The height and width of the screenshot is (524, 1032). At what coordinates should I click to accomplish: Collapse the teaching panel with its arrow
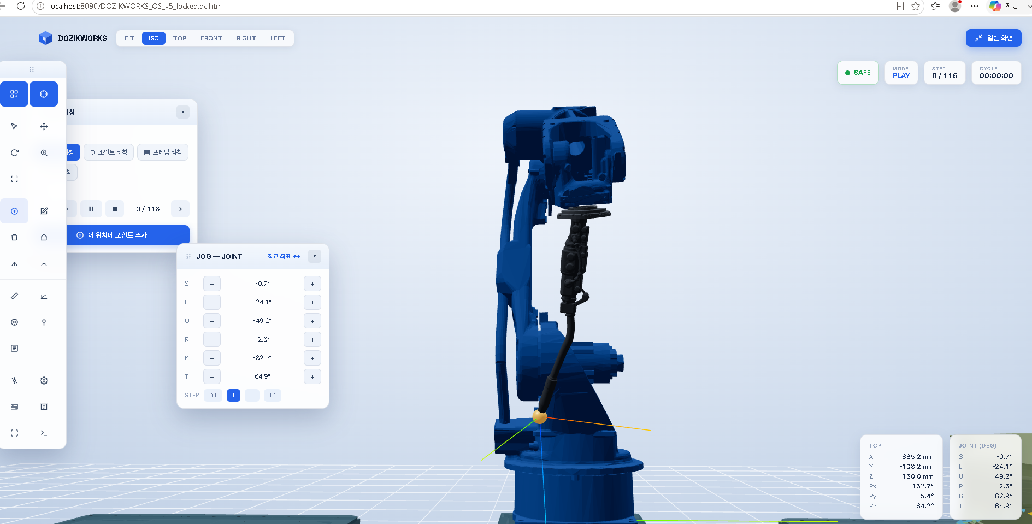183,112
